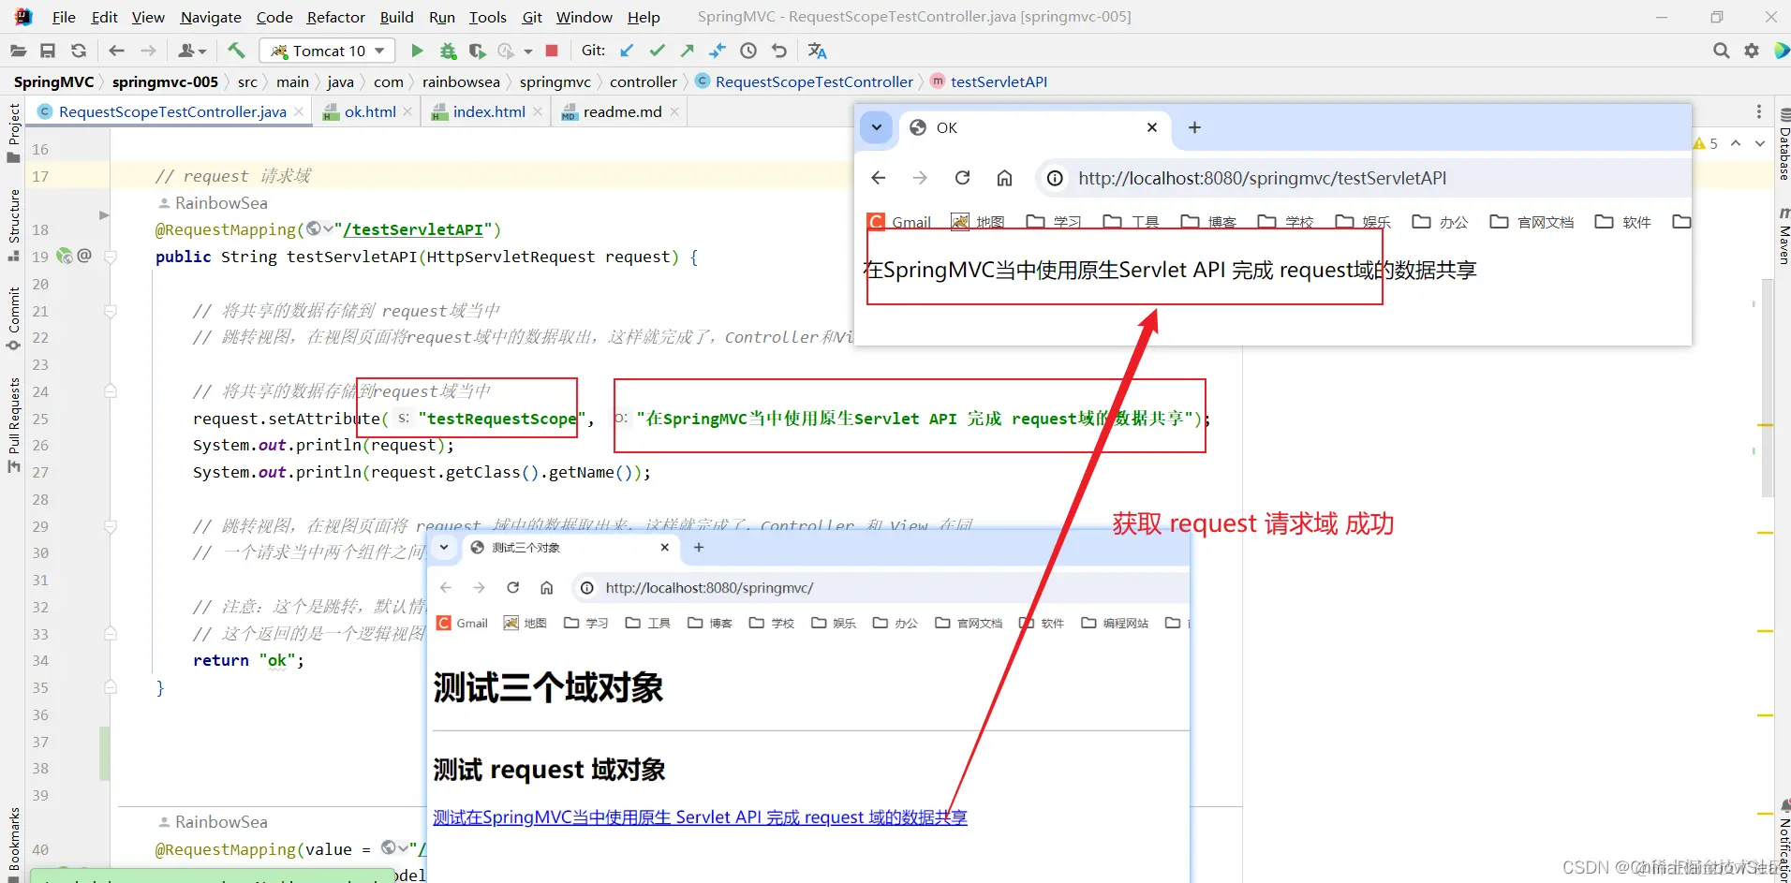The width and height of the screenshot is (1791, 883).
Task: Jump to next highlighted warning with down chevron
Action: pos(1760,143)
